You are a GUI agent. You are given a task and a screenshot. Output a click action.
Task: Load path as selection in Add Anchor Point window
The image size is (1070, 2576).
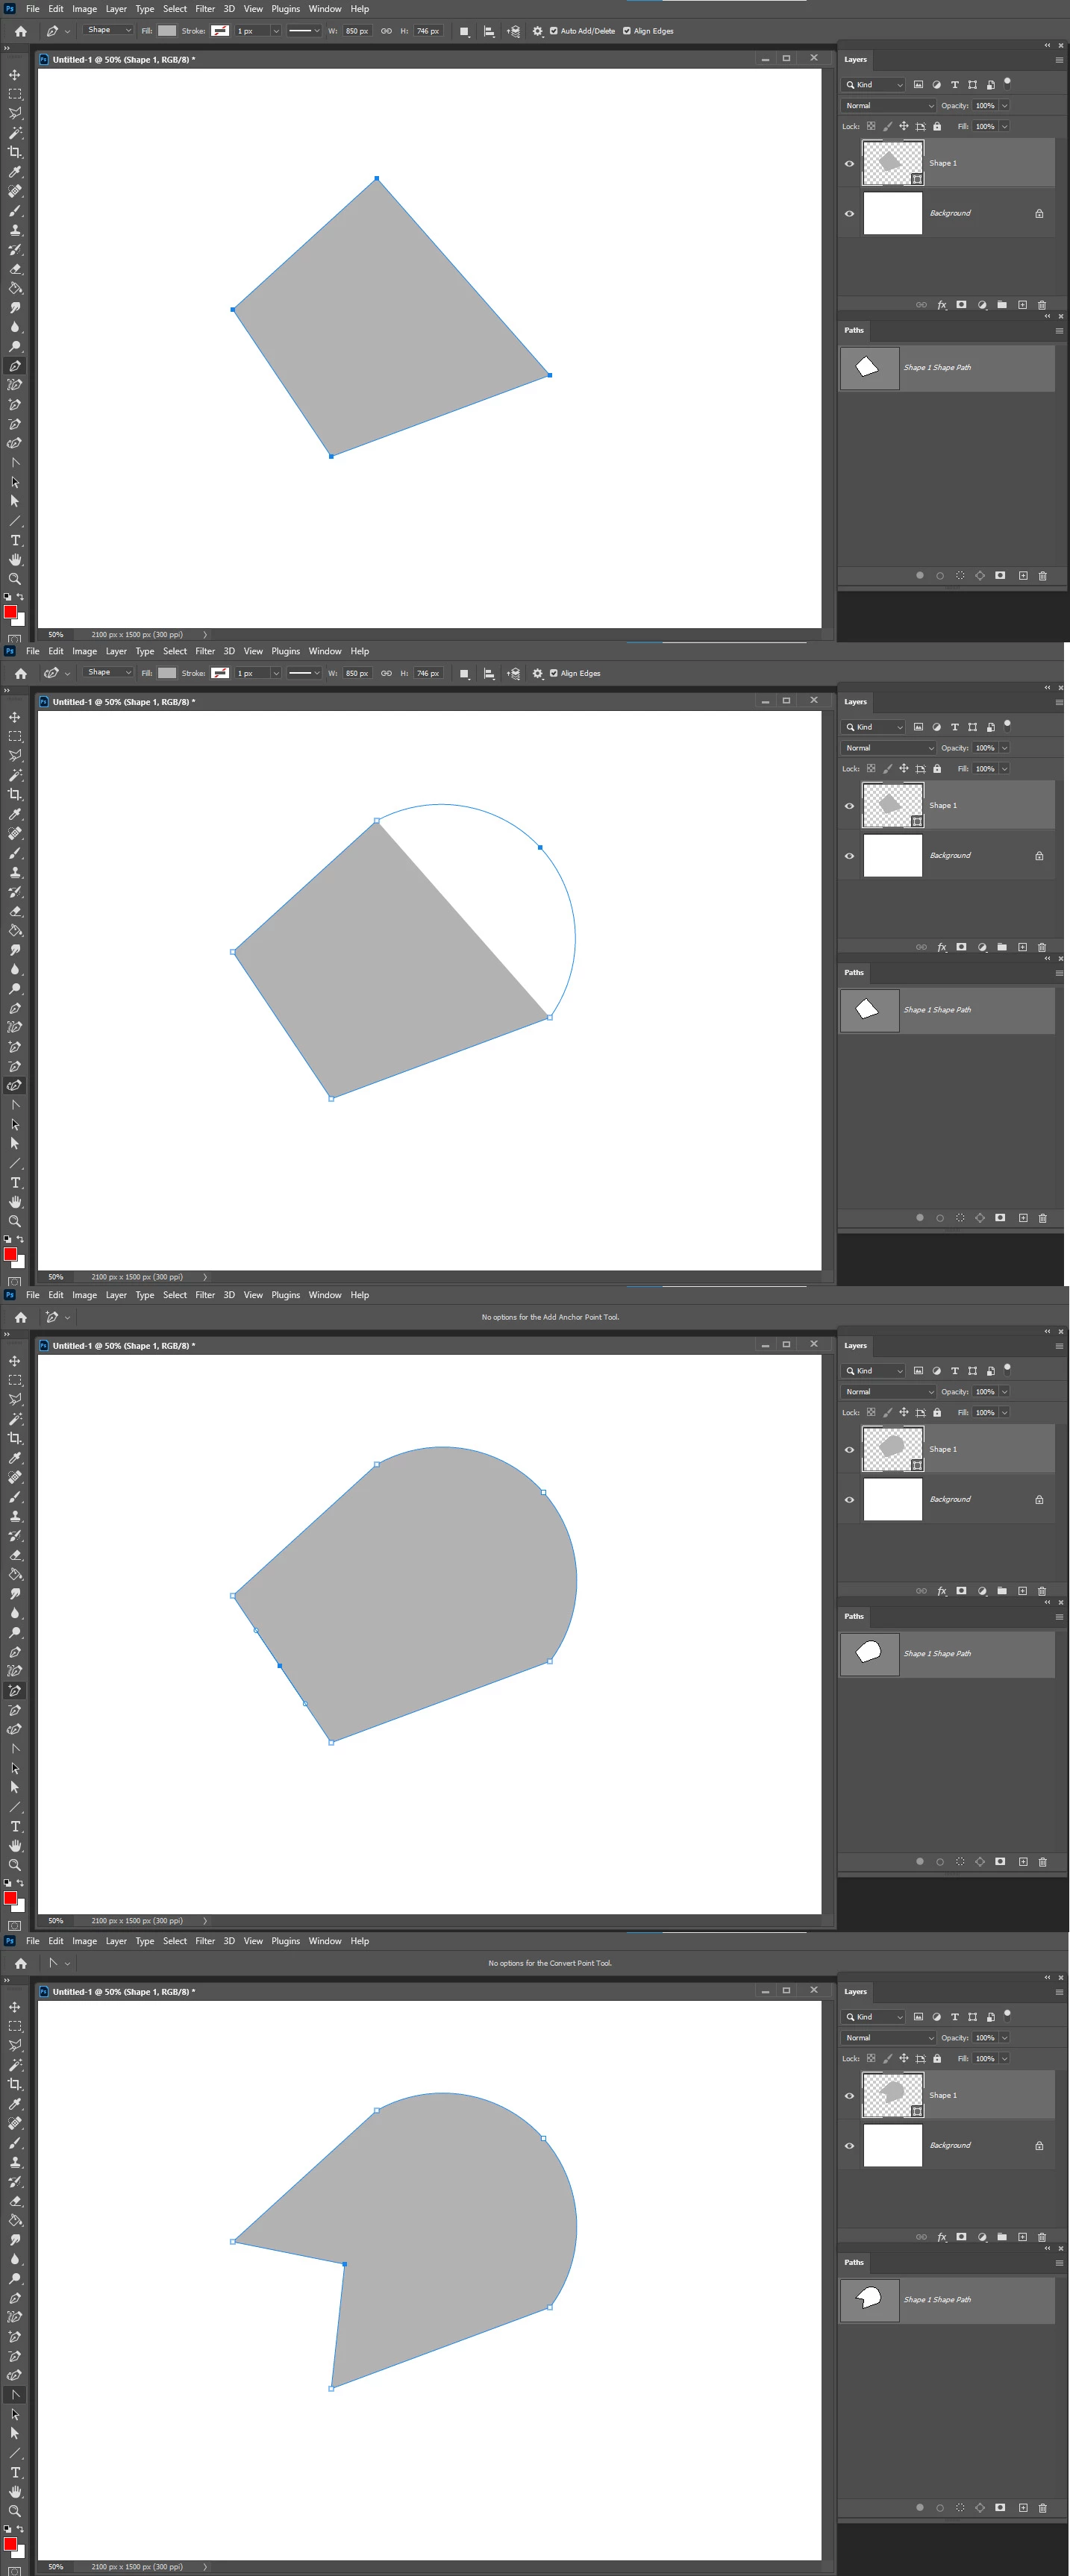tap(960, 1862)
